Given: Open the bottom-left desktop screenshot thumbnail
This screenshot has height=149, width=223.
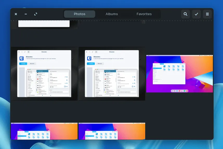Looking at the screenshot, I should (x=44, y=131).
